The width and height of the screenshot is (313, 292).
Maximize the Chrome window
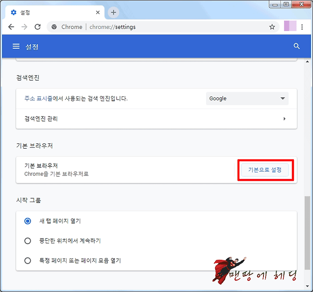(x=286, y=5)
